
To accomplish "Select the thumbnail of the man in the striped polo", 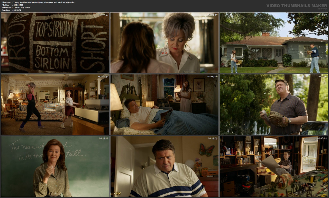I will point(164,166).
